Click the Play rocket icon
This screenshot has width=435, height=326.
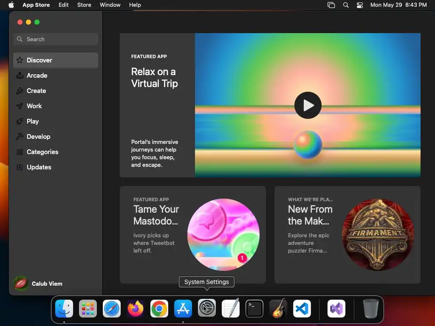[x=20, y=121]
